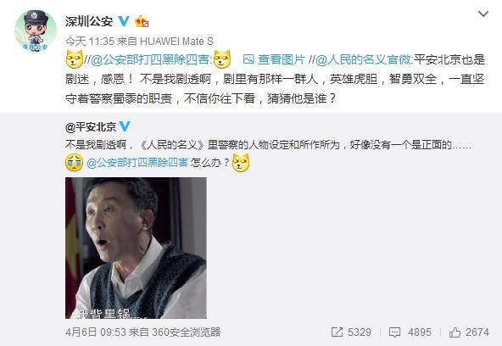502x346 pixels.
Task: Click the crying face emoji in original post
Action: (75, 163)
